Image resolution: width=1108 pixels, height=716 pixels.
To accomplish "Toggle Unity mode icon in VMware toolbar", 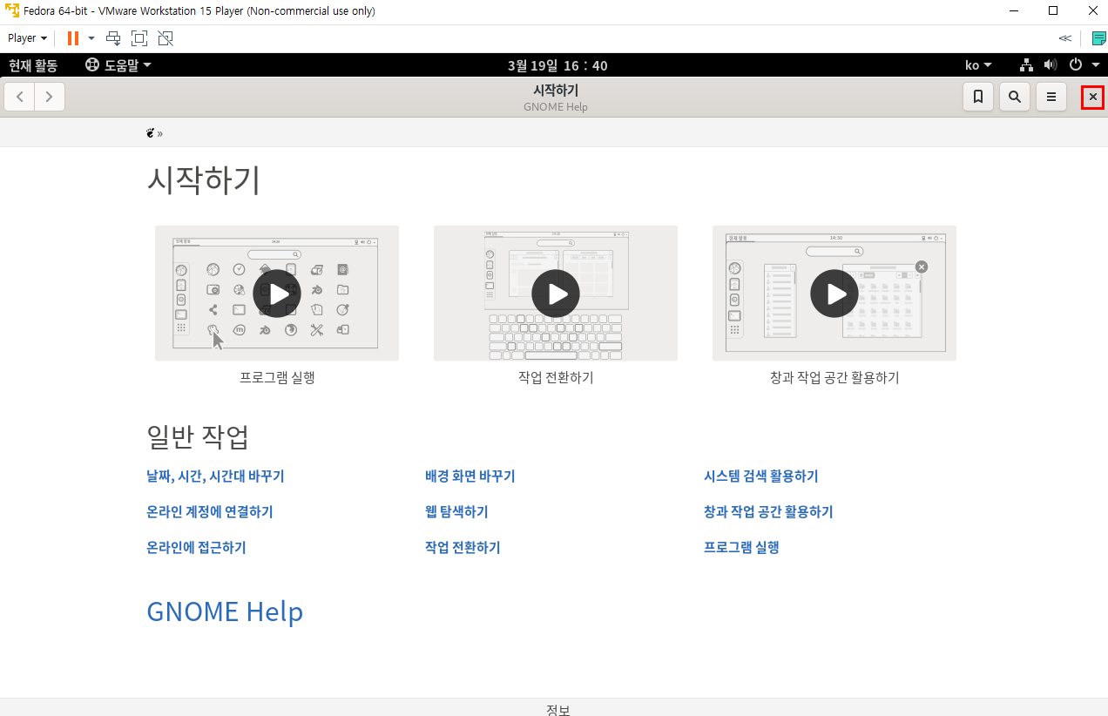I will click(166, 38).
